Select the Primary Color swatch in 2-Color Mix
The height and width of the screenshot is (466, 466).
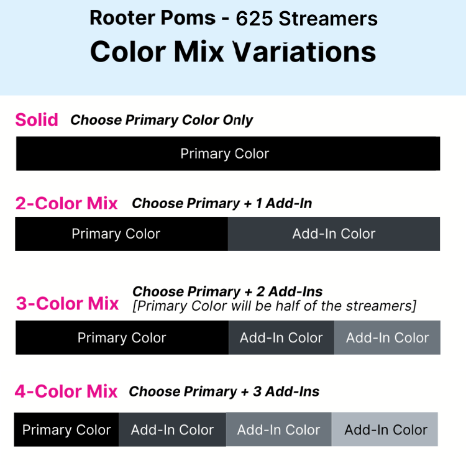(x=122, y=234)
